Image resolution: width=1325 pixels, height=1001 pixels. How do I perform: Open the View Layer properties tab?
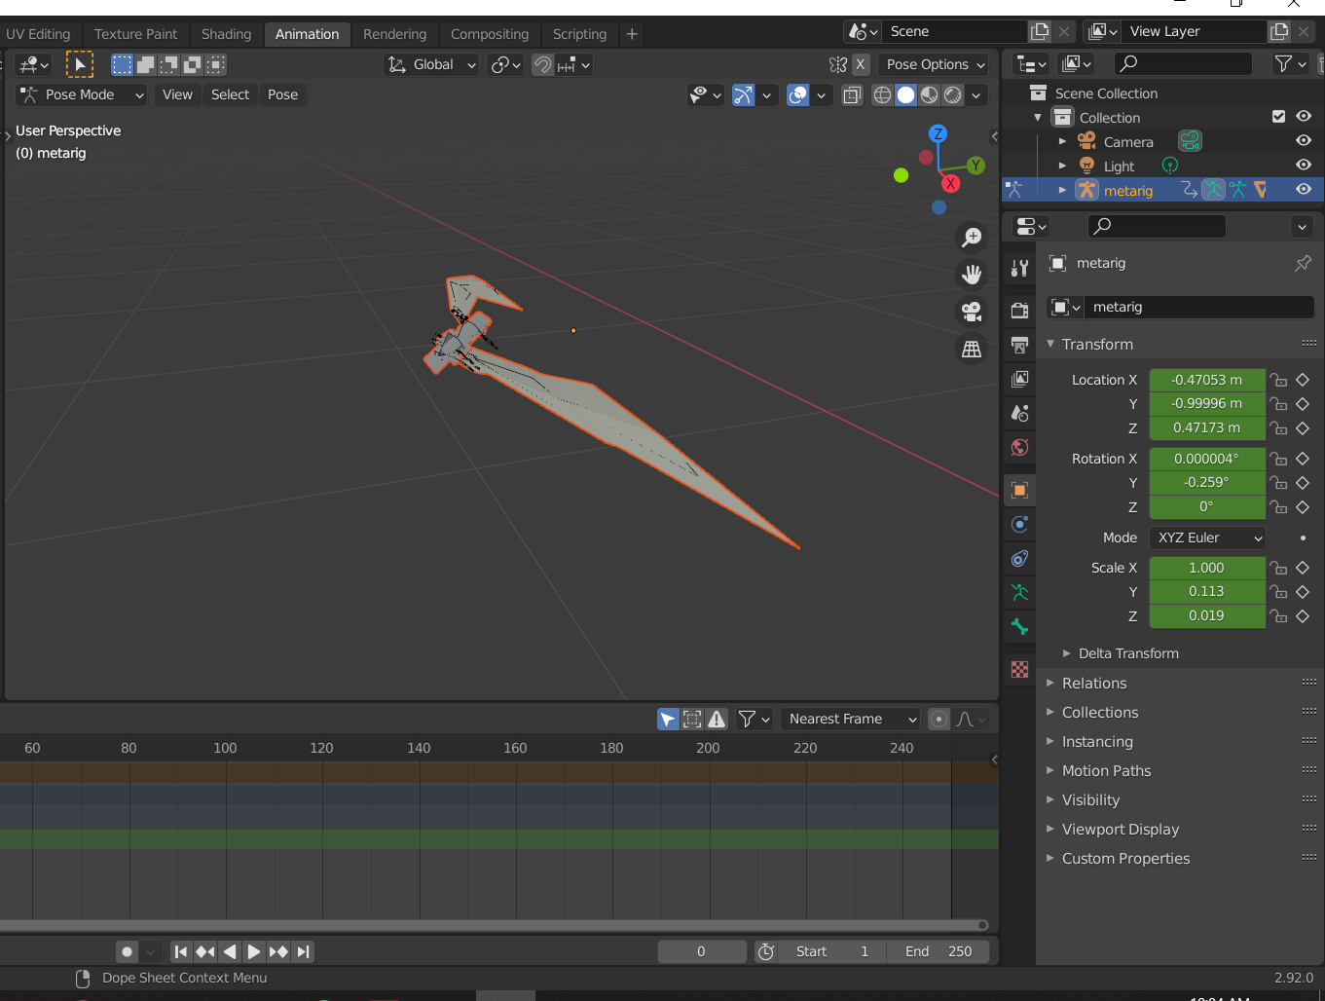click(x=1019, y=379)
